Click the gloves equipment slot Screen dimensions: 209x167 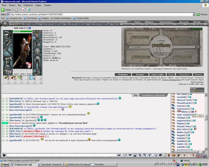point(37,43)
